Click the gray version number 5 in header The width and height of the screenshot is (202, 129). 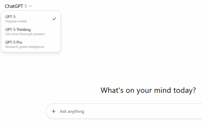coord(26,6)
